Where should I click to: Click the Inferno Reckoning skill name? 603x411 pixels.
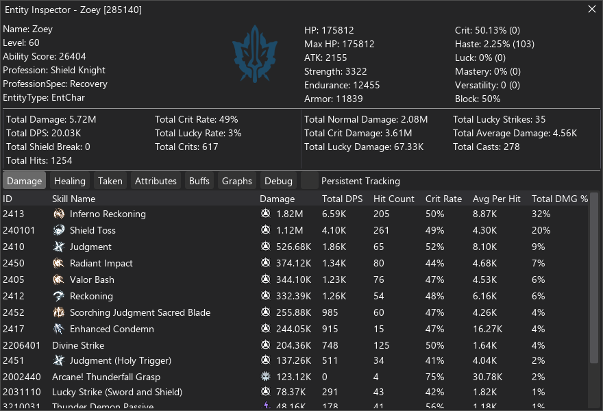(x=108, y=214)
